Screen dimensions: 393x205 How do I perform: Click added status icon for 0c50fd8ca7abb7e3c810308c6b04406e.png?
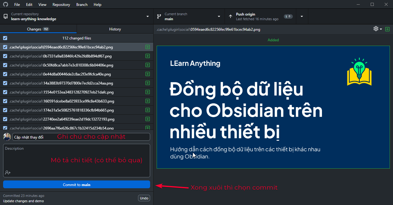148,65
